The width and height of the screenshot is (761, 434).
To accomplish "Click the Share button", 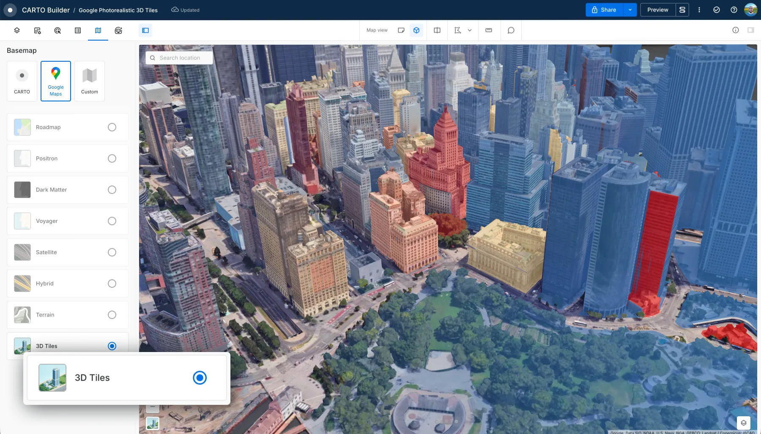I will pyautogui.click(x=605, y=10).
